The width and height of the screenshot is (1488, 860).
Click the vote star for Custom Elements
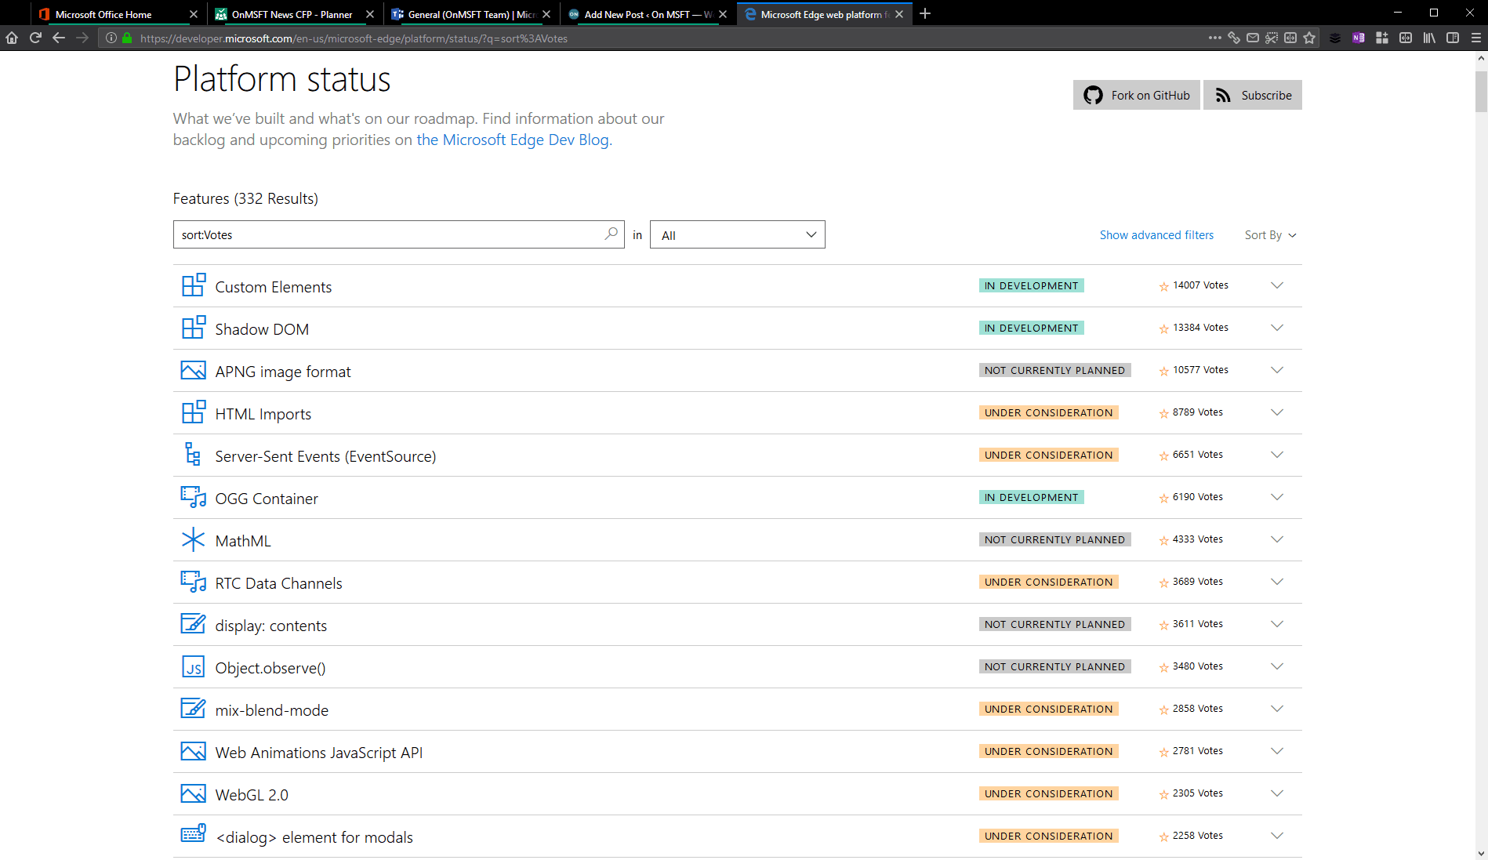(x=1163, y=286)
